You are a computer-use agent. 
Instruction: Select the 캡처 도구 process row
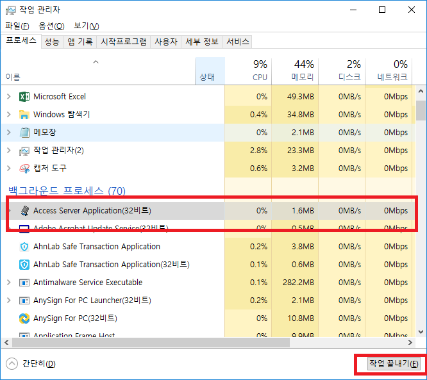point(208,169)
